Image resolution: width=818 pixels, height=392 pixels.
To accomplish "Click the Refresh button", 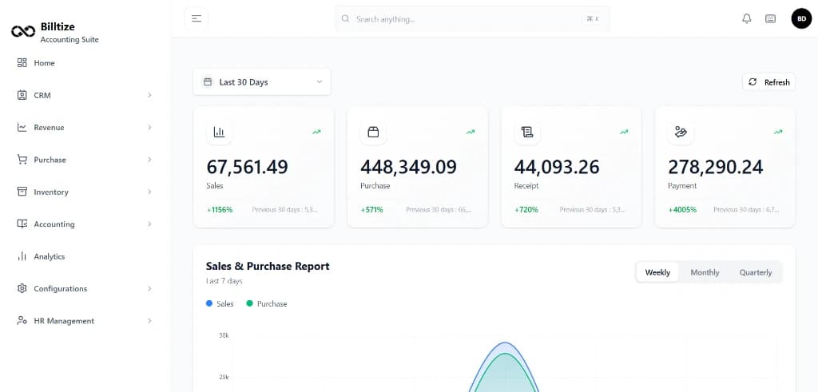I will [x=769, y=82].
